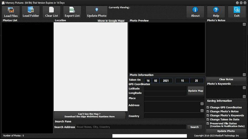The width and height of the screenshot is (248, 139).
Task: Click the Number of Photos : 0 status text
Action: (x=13, y=136)
